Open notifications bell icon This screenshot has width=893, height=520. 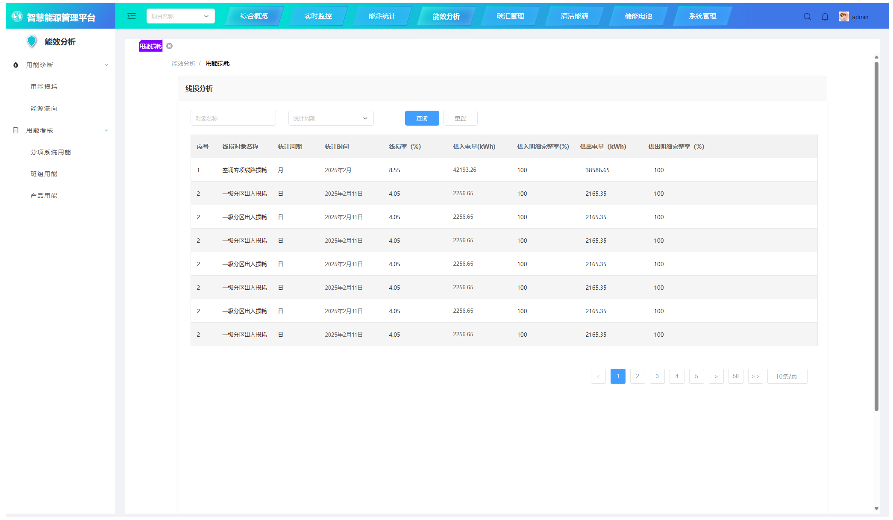coord(825,17)
